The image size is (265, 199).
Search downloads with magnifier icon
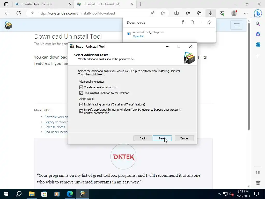193,22
